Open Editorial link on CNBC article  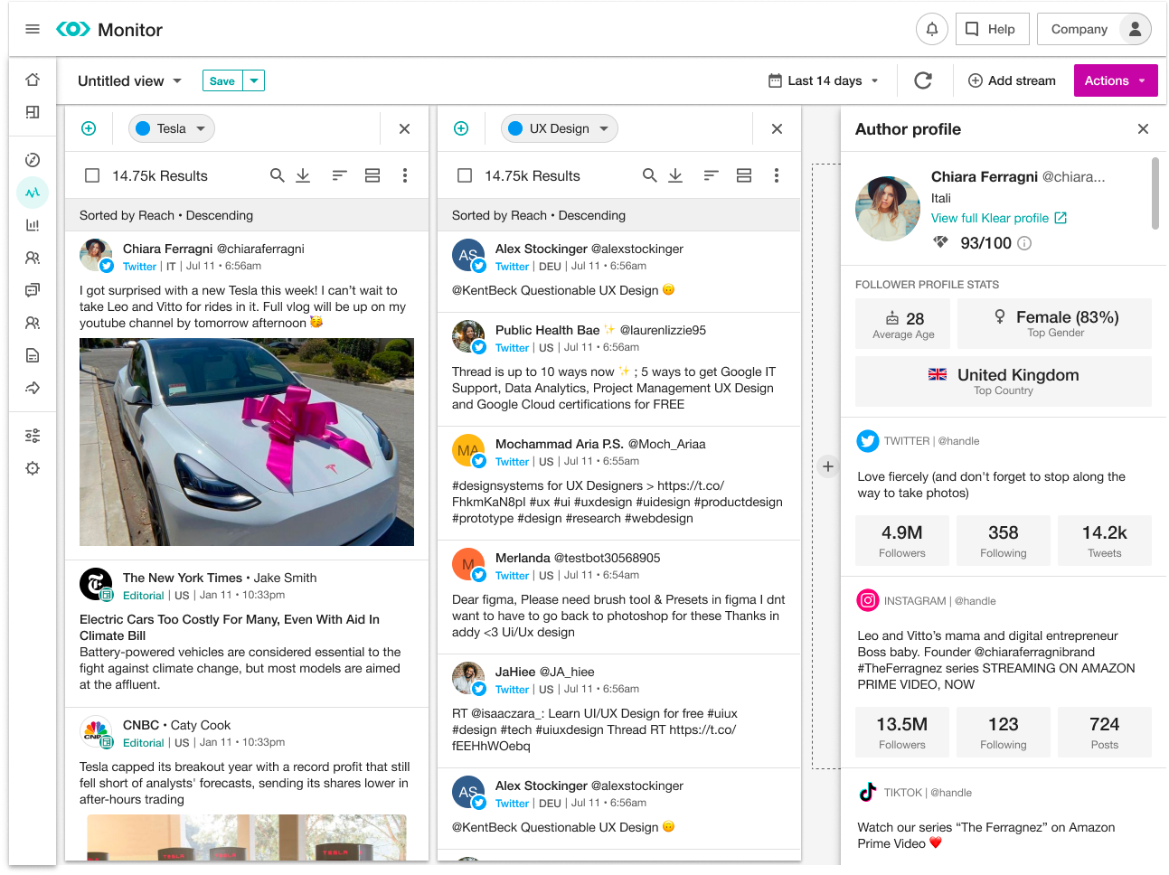pos(143,743)
